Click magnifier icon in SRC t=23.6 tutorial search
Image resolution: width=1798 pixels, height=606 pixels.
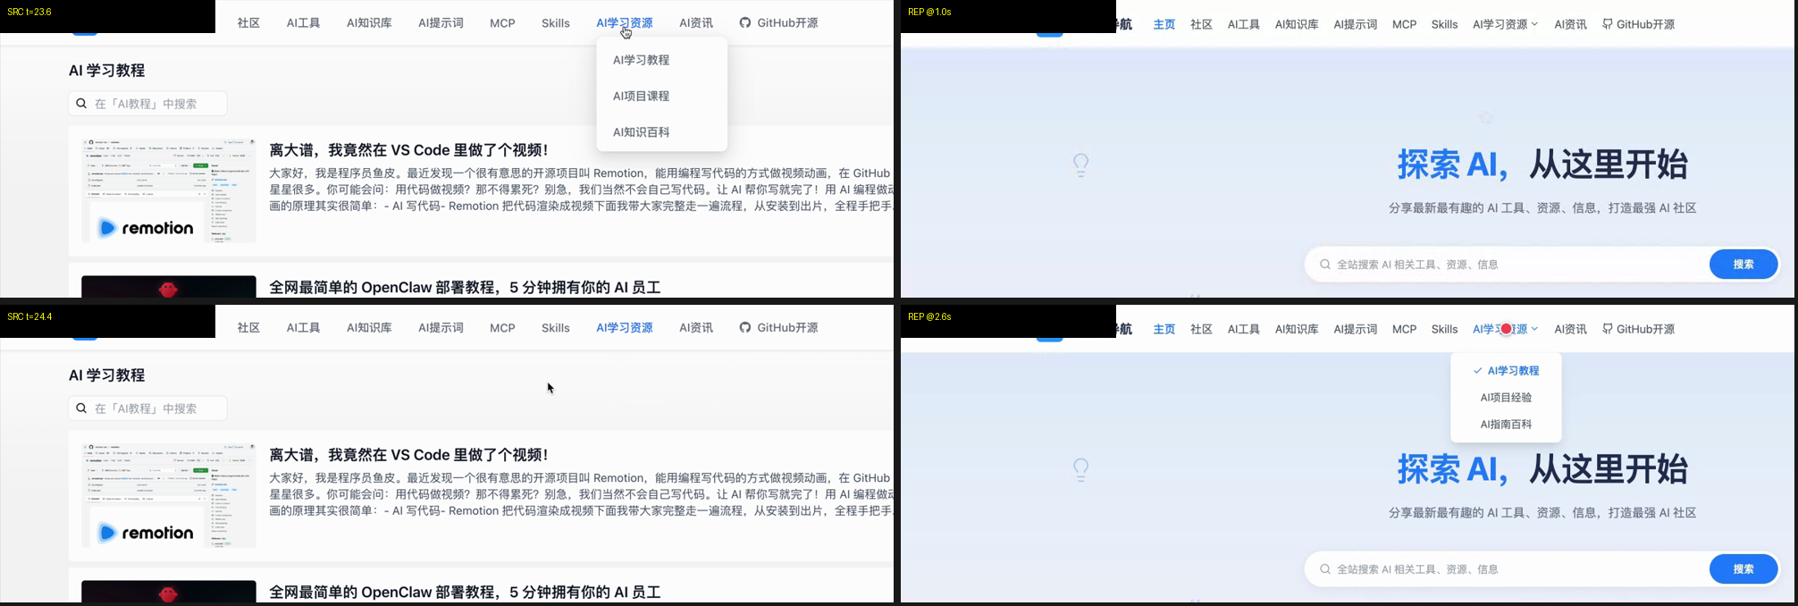coord(81,104)
